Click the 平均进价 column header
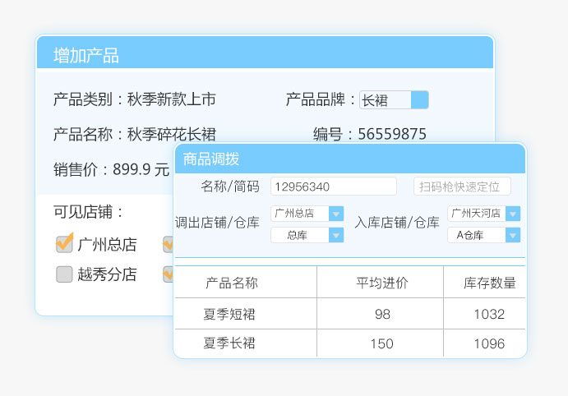568x396 pixels. pyautogui.click(x=381, y=283)
